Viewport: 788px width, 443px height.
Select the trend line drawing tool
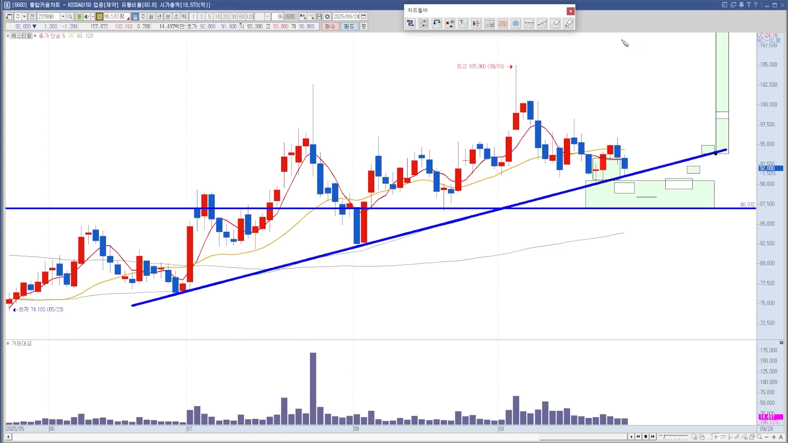[x=542, y=23]
